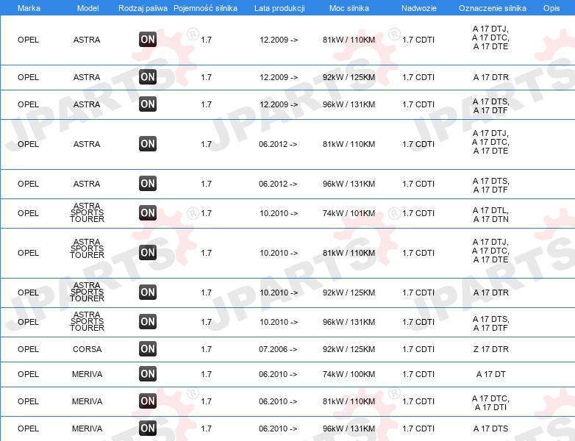This screenshot has width=575, height=441.
Task: Click ON fuel icon in Astra 12.2009 131KM row
Action: click(148, 104)
